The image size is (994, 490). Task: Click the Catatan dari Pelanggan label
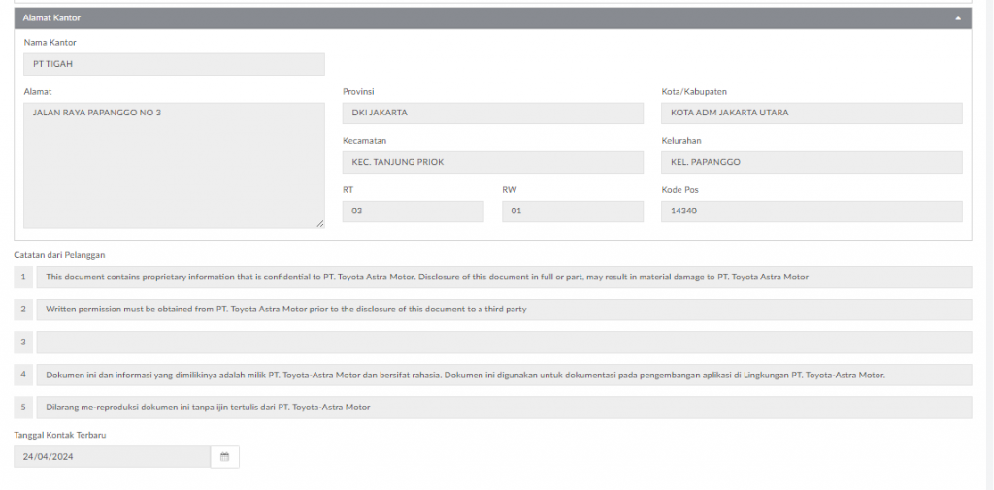coord(59,255)
